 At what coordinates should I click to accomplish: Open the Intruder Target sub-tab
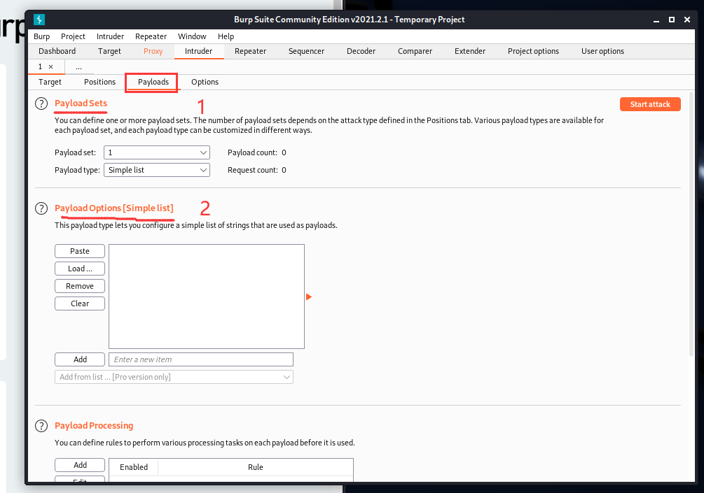pyautogui.click(x=50, y=82)
